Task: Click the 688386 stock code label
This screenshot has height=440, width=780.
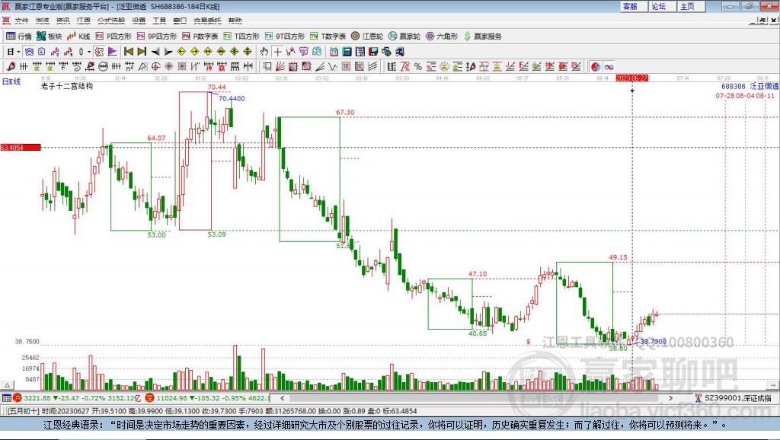Action: coord(734,87)
